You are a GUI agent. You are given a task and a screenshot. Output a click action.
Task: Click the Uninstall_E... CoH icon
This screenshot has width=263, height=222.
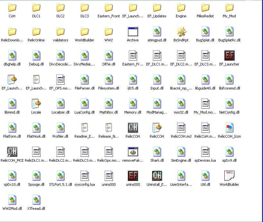coord(157,176)
